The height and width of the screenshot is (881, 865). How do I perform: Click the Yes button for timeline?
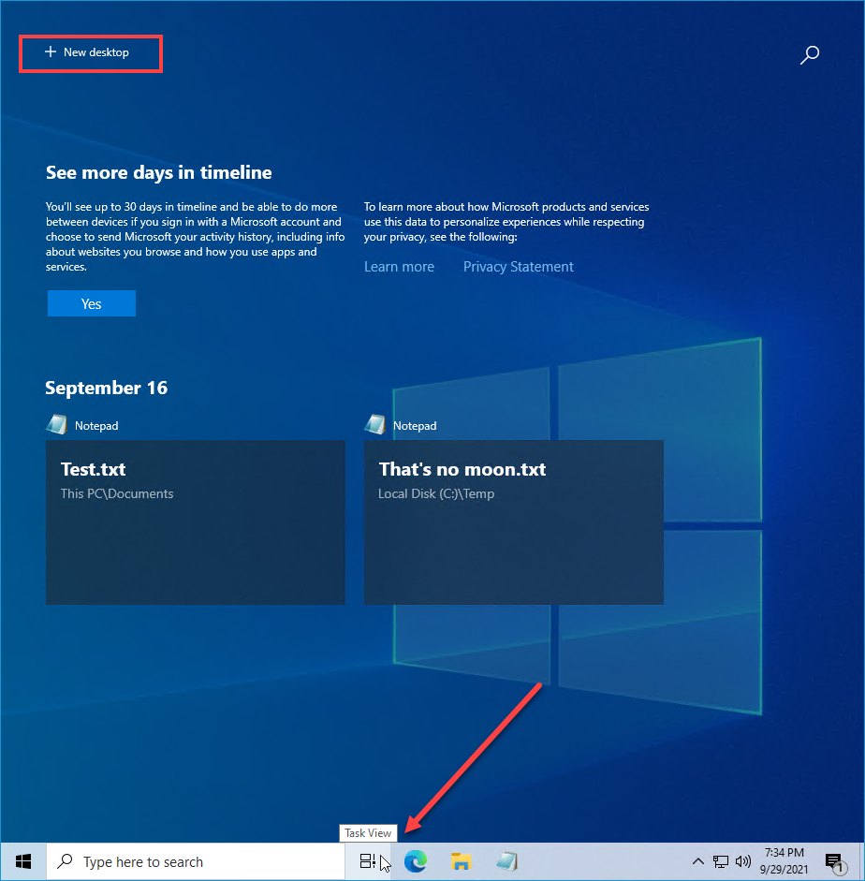tap(92, 304)
